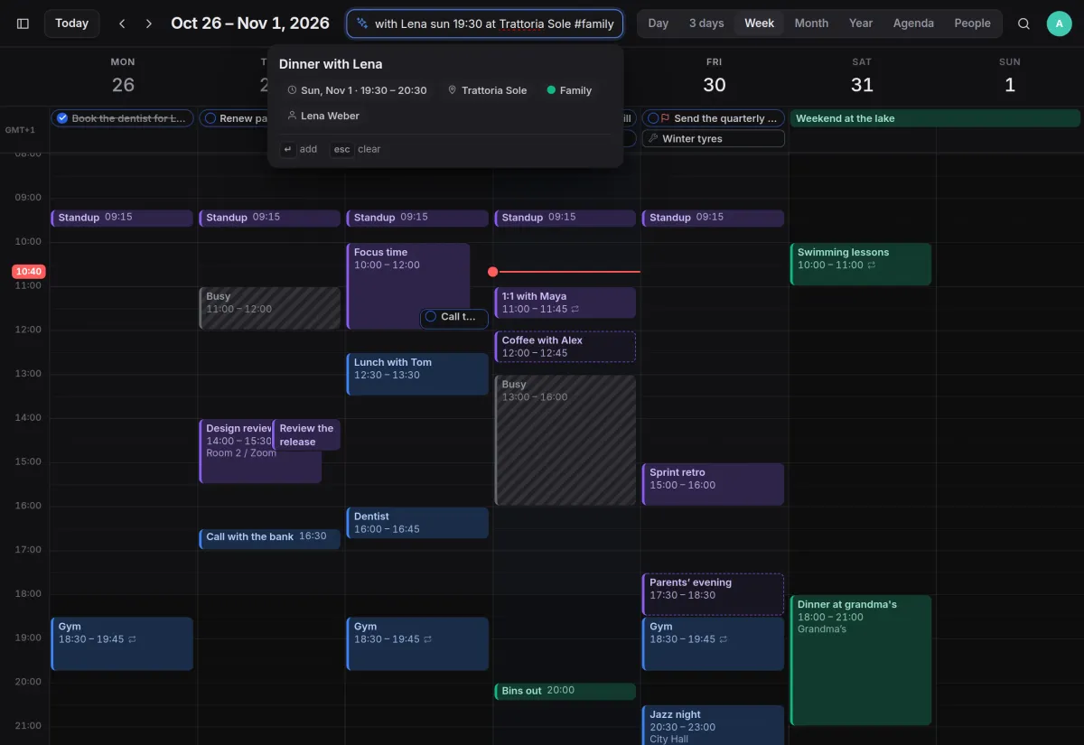
Task: Click the green Family calendar dot
Action: [551, 90]
